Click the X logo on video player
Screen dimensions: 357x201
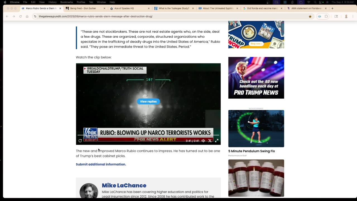click(x=210, y=141)
